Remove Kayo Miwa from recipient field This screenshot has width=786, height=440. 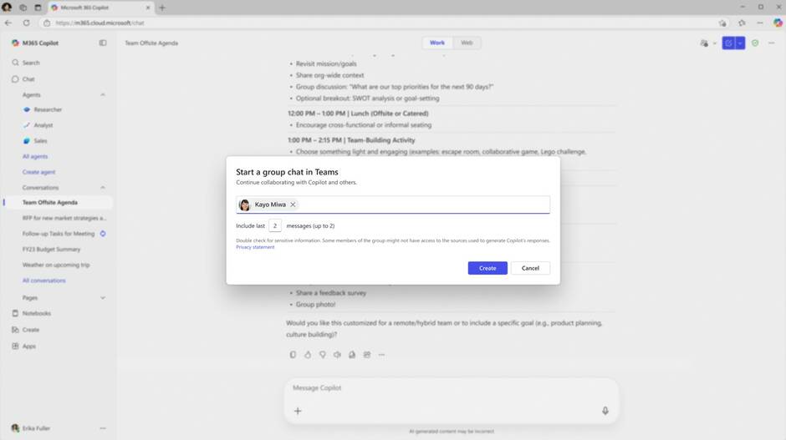(293, 205)
